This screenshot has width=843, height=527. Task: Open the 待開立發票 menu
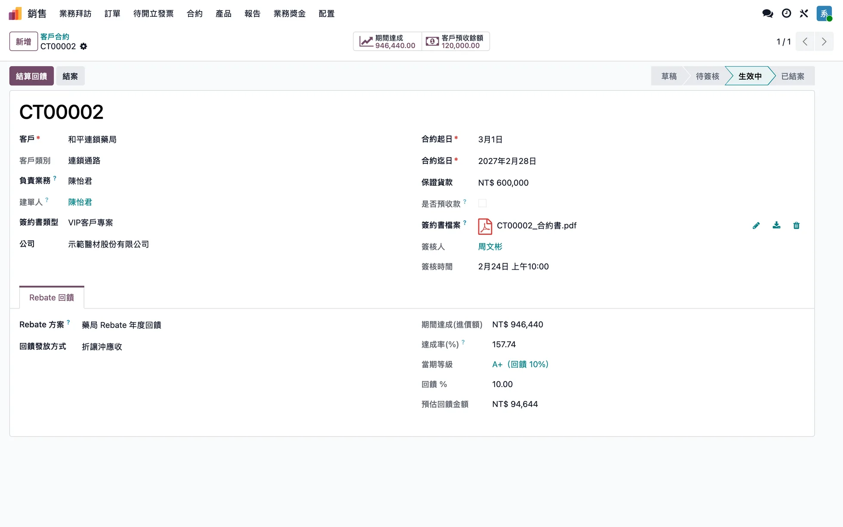point(154,14)
